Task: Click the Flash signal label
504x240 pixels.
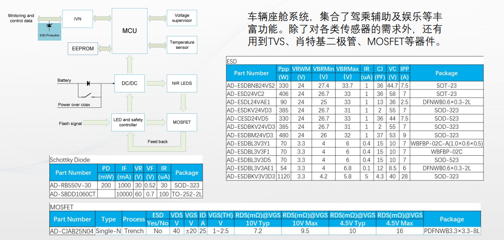Action: 70,124
